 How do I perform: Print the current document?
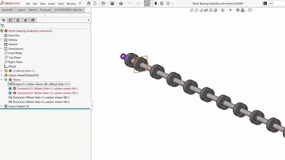tap(121, 4)
